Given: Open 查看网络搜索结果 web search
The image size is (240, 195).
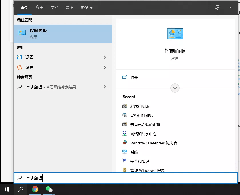Looking at the screenshot, I should [x=57, y=87].
